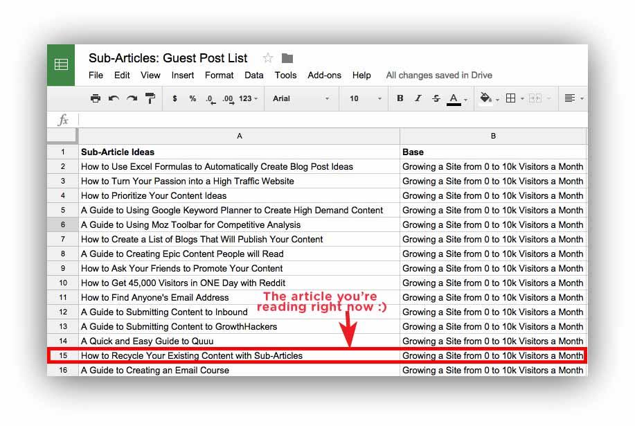This screenshot has width=635, height=426.
Task: Open the Borders grid icon
Action: click(x=510, y=98)
